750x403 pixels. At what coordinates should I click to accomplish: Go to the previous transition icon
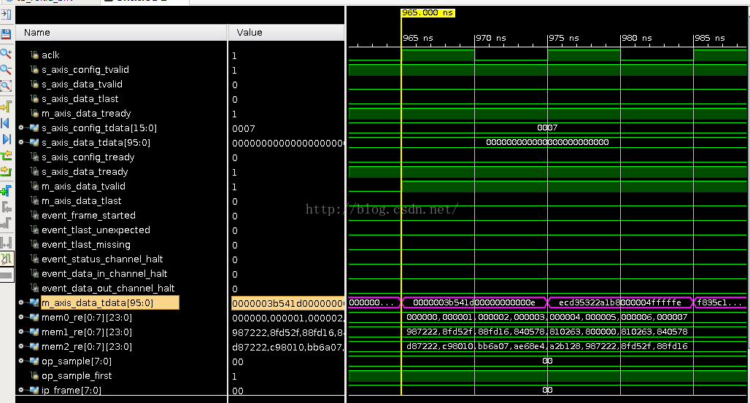point(6,155)
